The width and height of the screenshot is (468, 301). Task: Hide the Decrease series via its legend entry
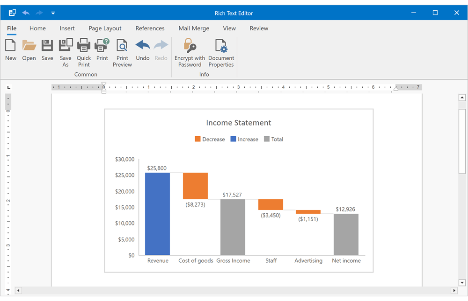[210, 139]
